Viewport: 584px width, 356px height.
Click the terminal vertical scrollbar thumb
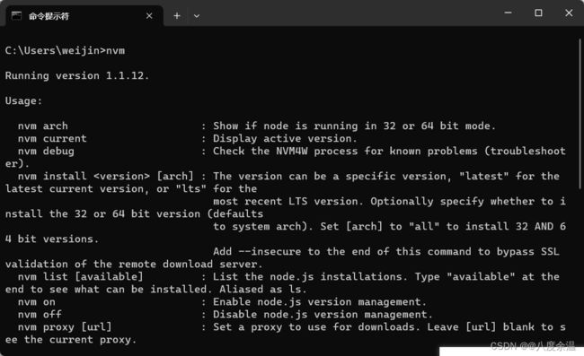click(580, 113)
